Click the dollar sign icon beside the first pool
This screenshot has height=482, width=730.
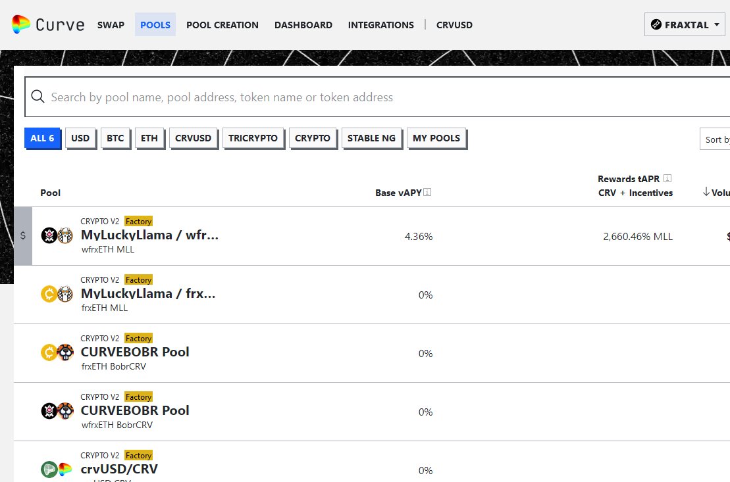[23, 235]
